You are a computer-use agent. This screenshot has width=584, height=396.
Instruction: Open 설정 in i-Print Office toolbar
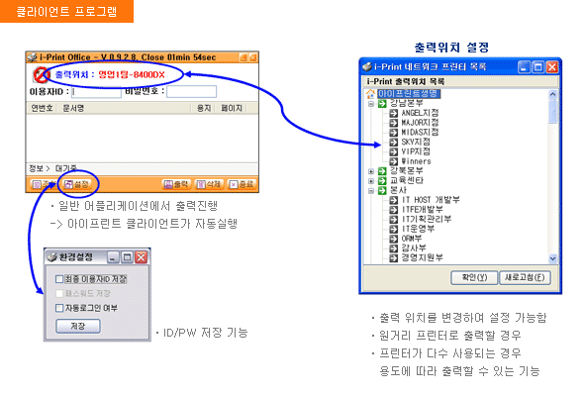coord(77,184)
